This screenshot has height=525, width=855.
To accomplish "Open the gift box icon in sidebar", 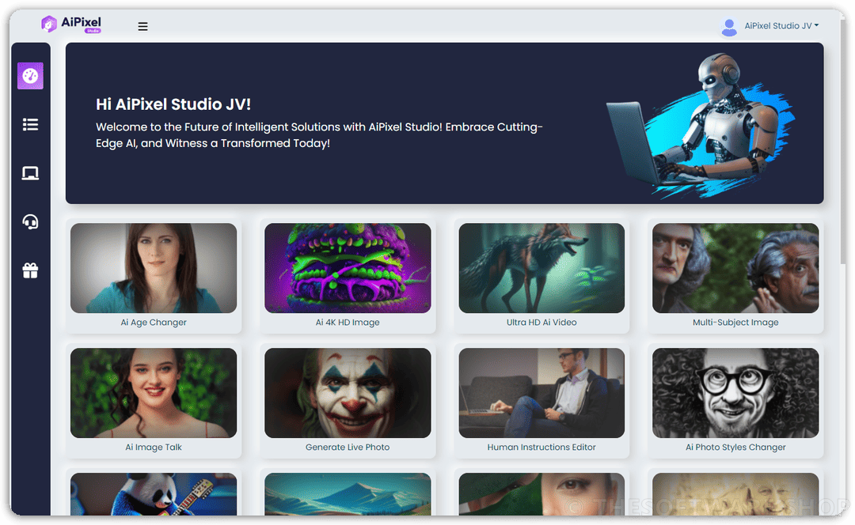I will point(30,270).
